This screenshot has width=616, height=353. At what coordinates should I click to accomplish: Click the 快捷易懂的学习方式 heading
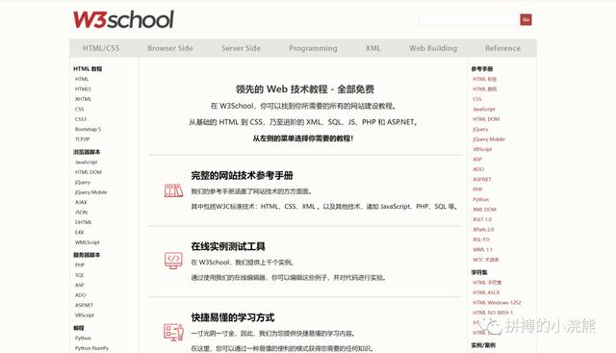pyautogui.click(x=233, y=317)
